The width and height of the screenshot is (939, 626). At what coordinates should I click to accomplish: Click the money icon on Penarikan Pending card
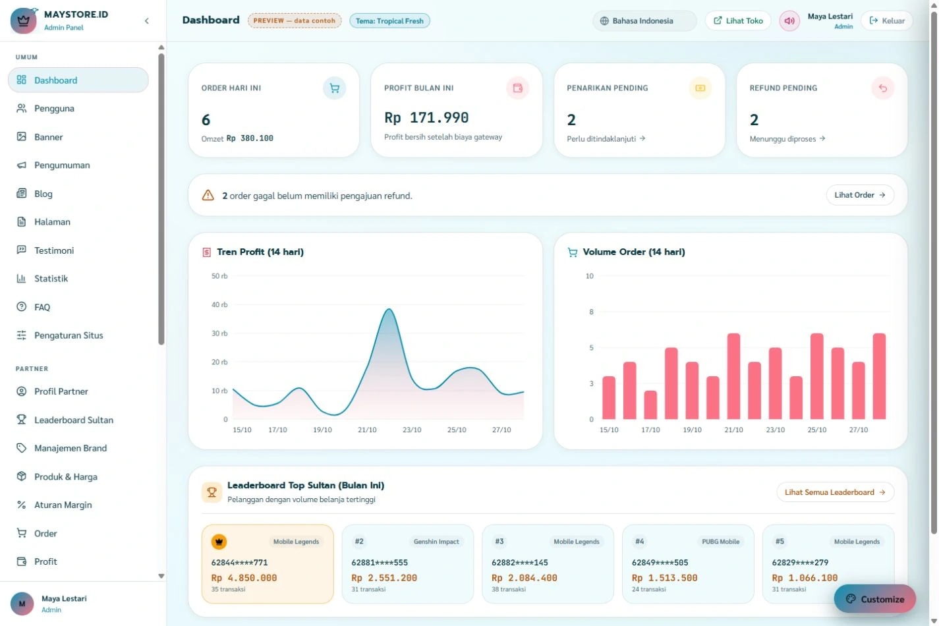(700, 88)
